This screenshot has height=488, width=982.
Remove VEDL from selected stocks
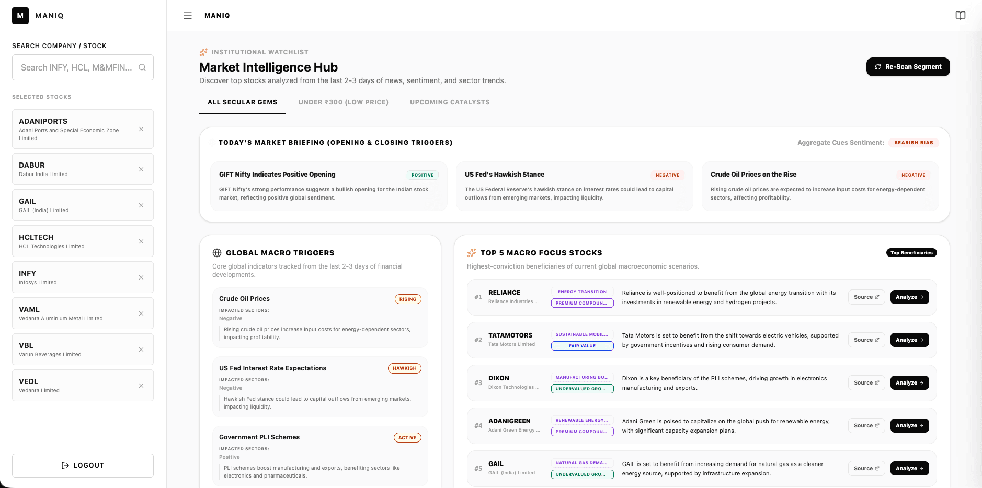tap(141, 386)
